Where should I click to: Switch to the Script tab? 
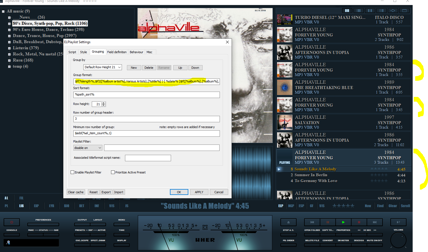coord(72,52)
